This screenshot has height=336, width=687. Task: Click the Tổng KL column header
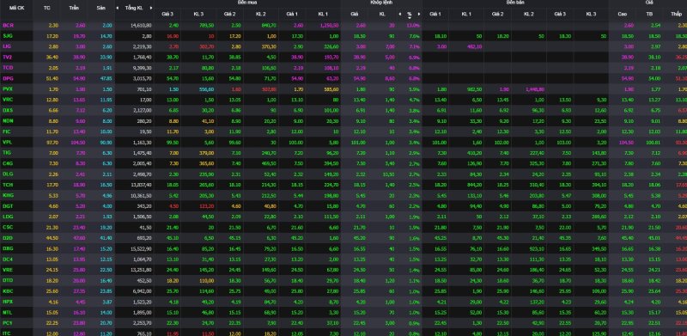pos(134,8)
